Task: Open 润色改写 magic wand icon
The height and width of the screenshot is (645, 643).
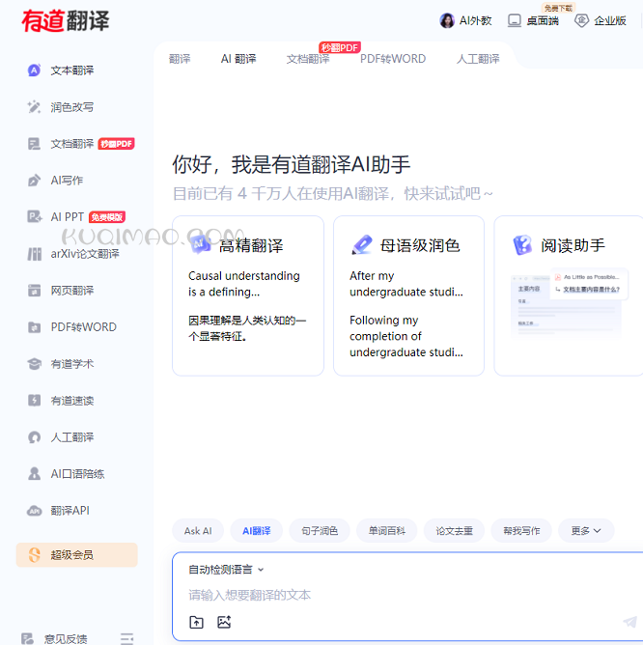Action: pyautogui.click(x=34, y=107)
